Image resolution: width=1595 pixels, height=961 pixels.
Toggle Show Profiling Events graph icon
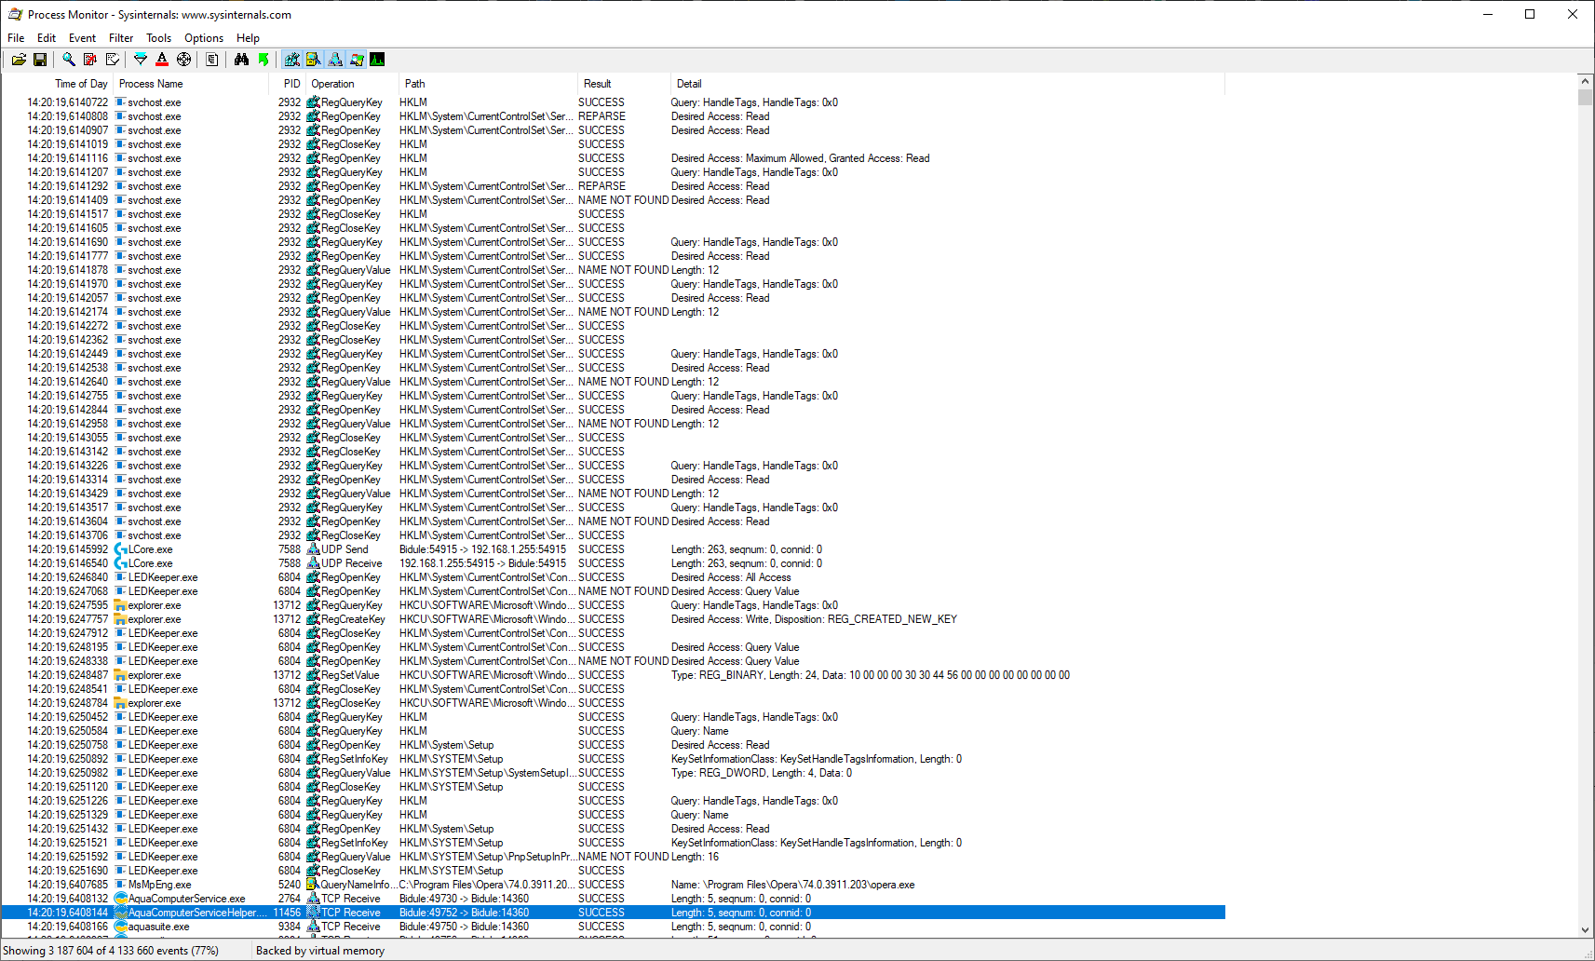tap(377, 60)
